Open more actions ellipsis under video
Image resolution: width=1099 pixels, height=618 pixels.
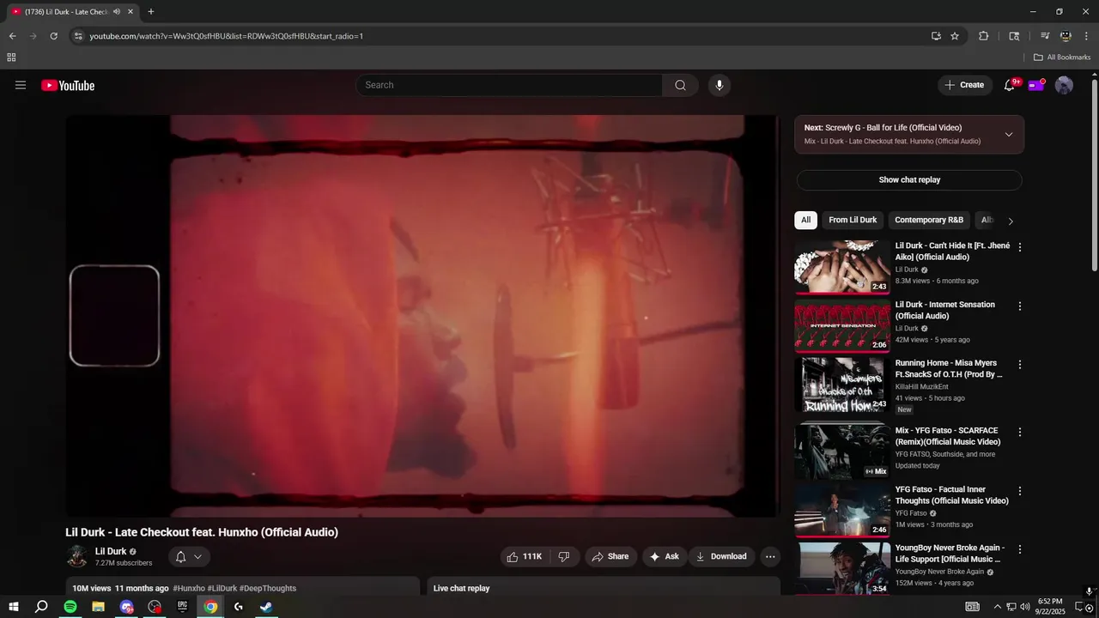coord(770,556)
